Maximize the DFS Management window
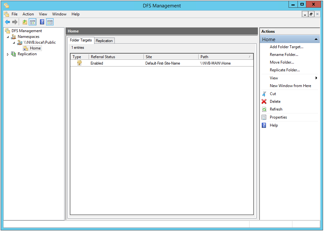The height and width of the screenshot is (231, 324). pos(302,4)
